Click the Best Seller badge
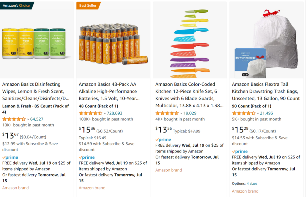Viewport: 306px width, 197px height. tap(88, 6)
